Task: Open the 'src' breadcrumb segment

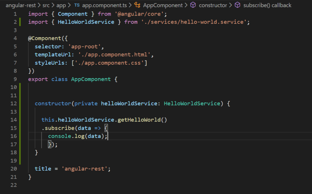Action: point(46,5)
